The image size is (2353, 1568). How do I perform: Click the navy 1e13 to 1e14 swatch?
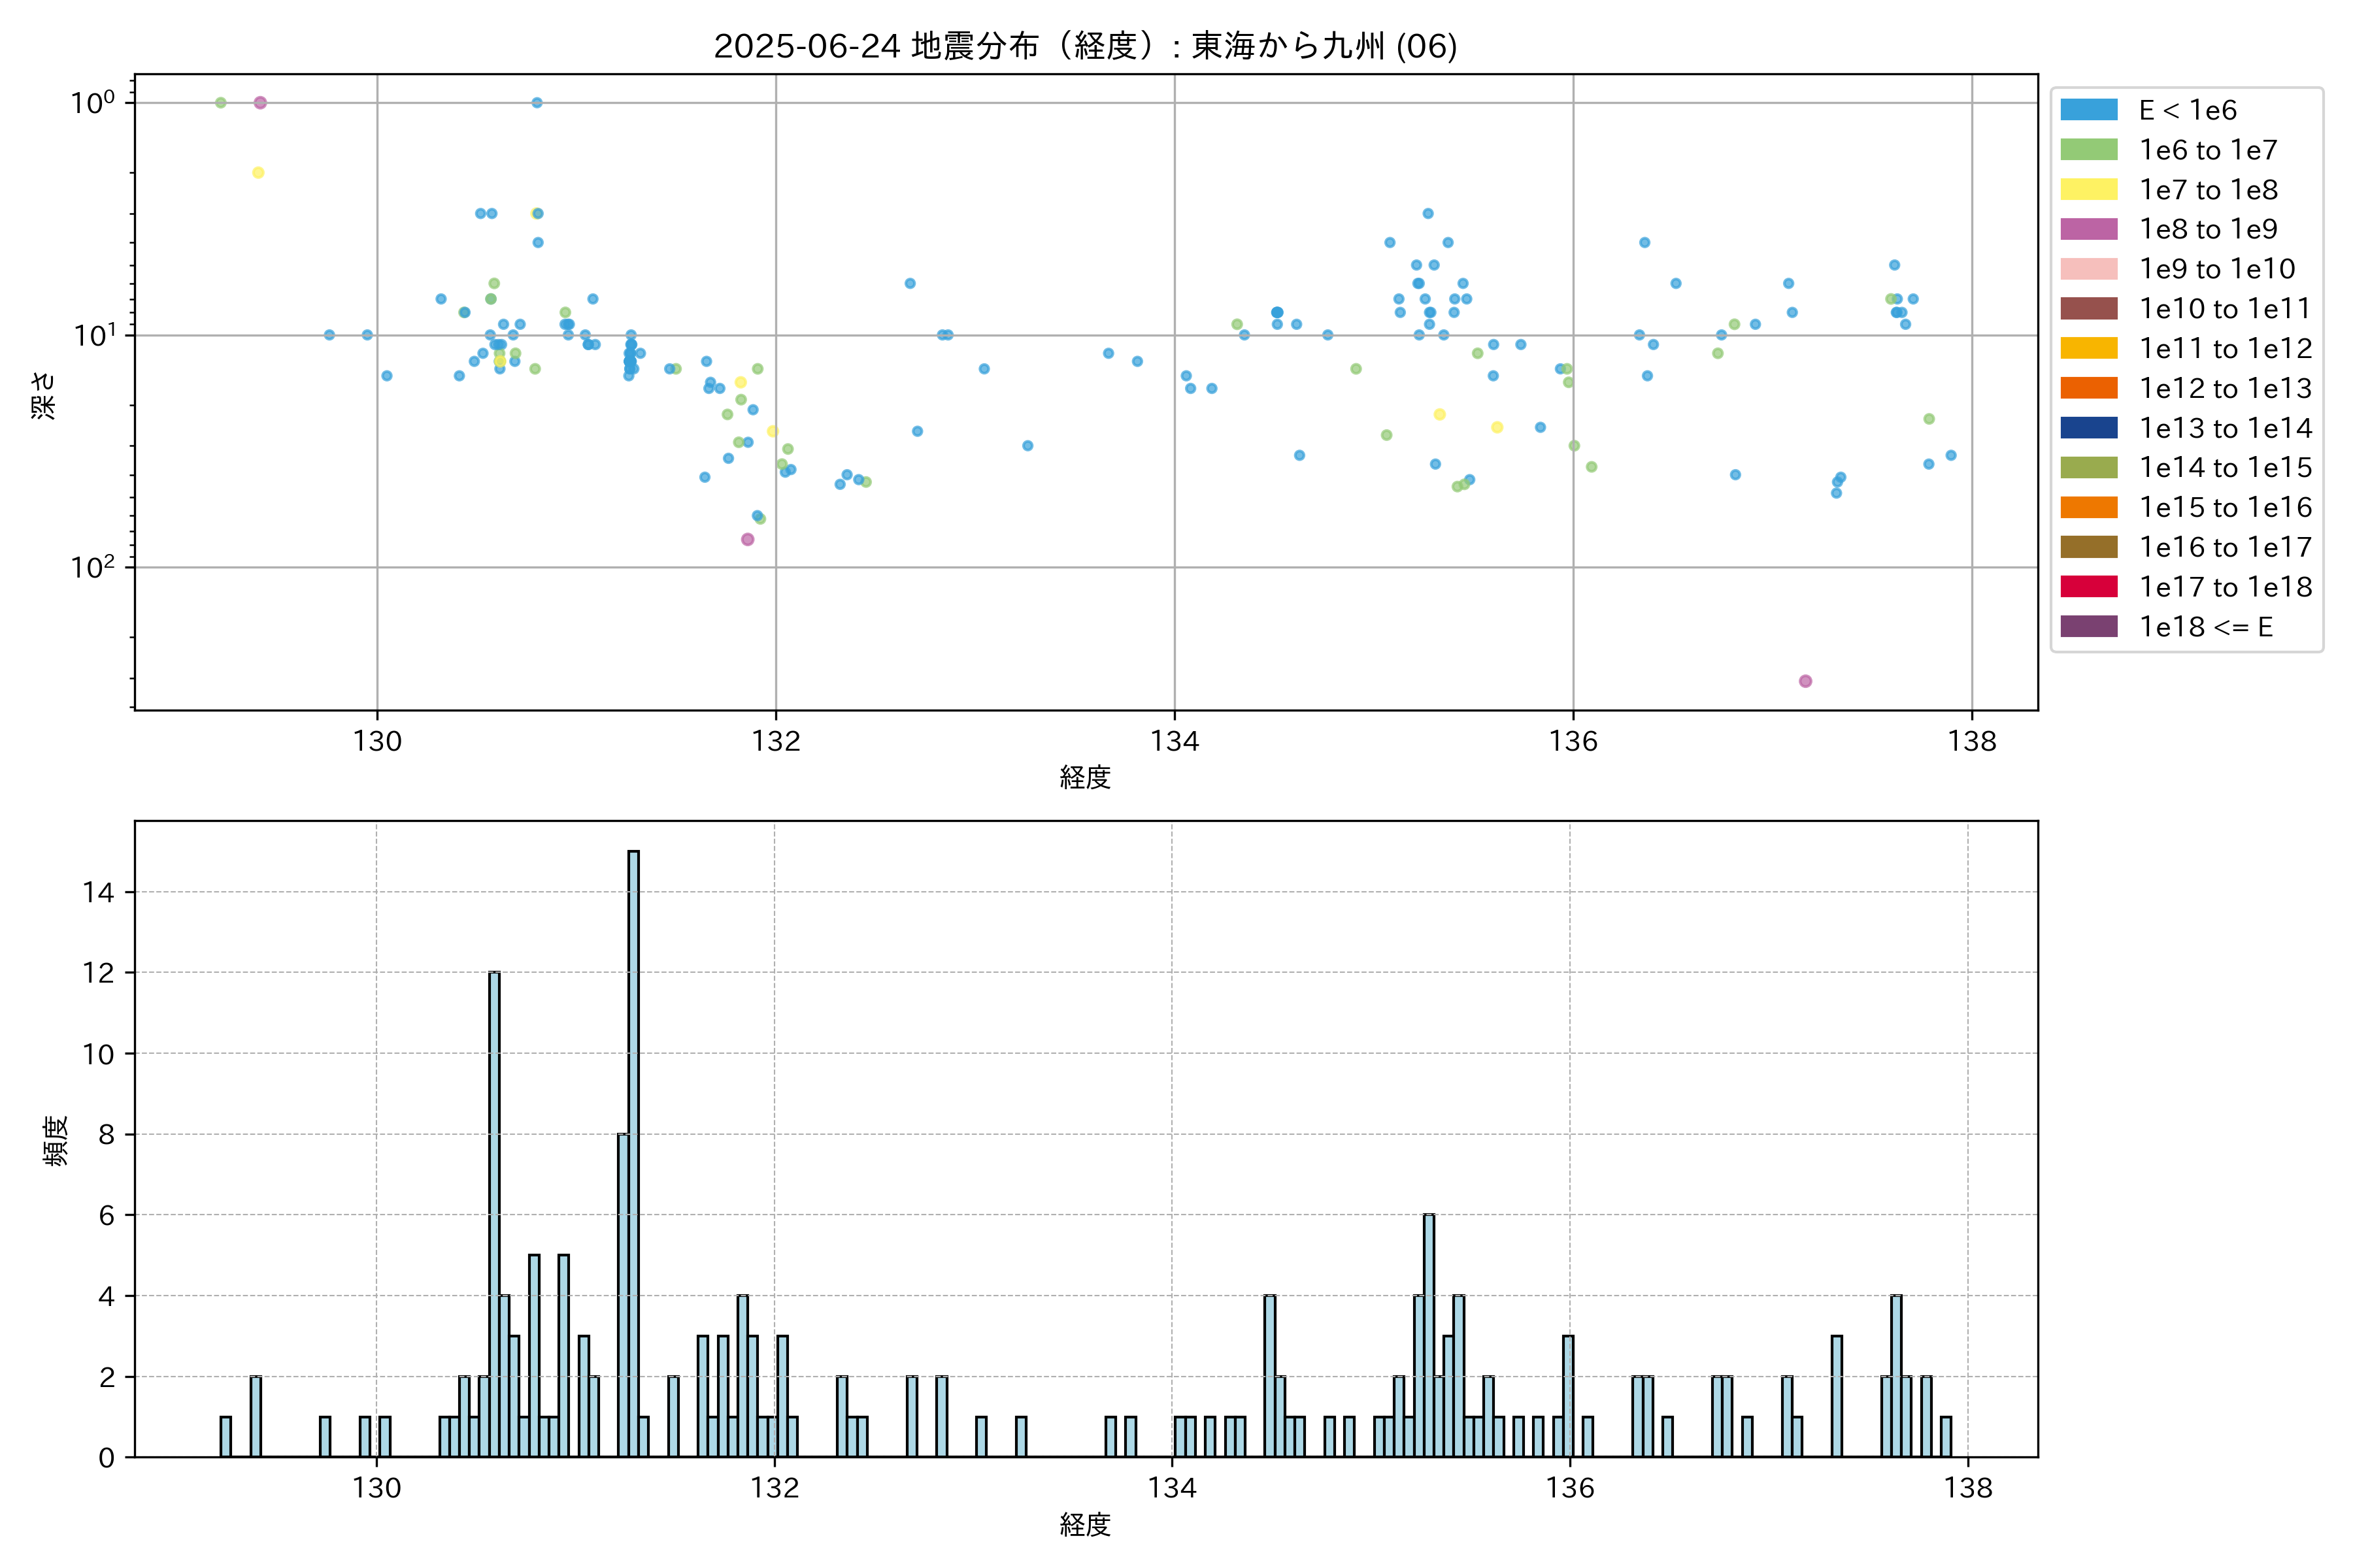pos(2088,428)
